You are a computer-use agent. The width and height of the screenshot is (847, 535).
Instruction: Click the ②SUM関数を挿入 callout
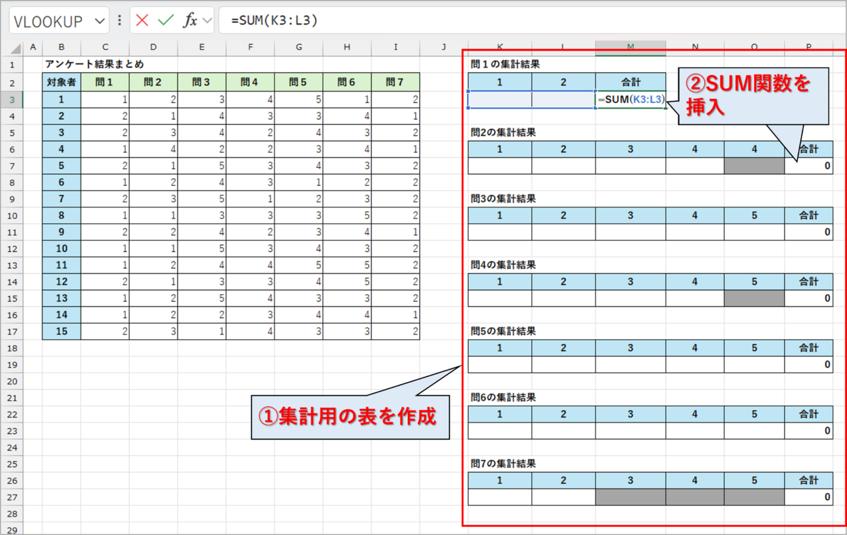[752, 94]
